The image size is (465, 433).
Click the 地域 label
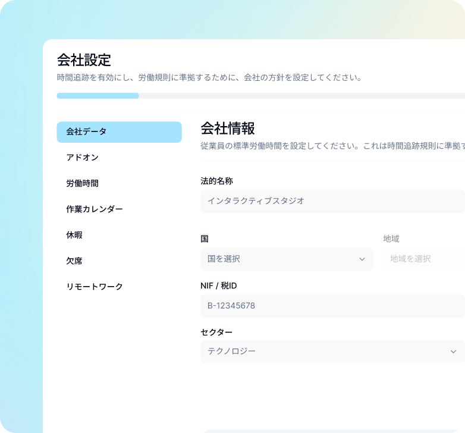coord(391,239)
